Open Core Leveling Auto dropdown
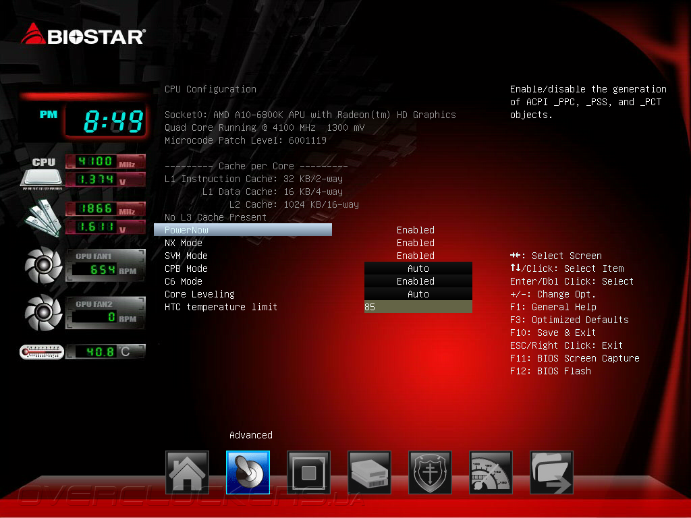 pyautogui.click(x=418, y=294)
